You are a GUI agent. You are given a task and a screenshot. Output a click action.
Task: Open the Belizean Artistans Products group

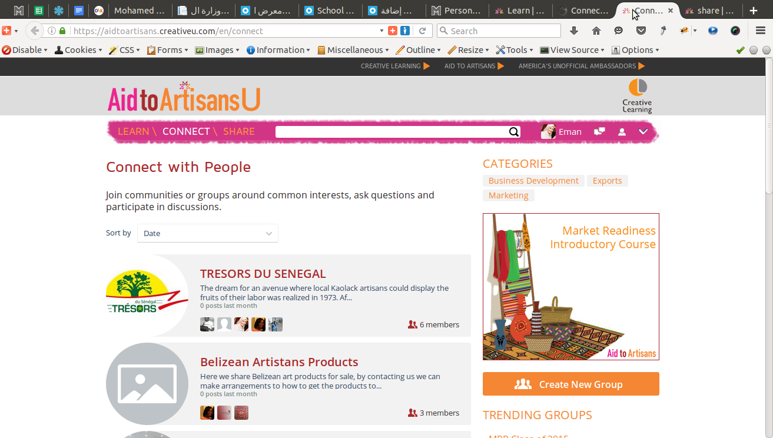pos(279,362)
